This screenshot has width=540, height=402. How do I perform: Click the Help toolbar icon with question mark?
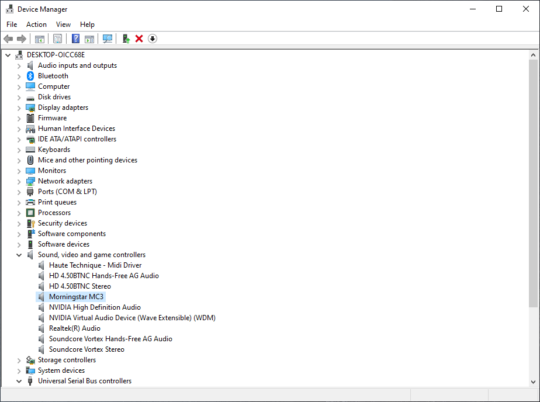75,39
